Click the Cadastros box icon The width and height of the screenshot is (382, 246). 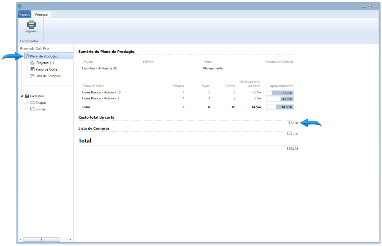pos(27,96)
